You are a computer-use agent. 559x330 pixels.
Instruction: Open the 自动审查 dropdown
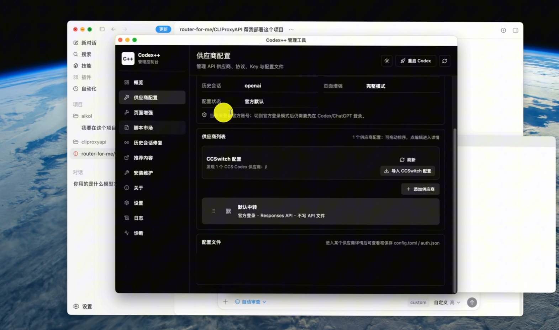coord(251,302)
